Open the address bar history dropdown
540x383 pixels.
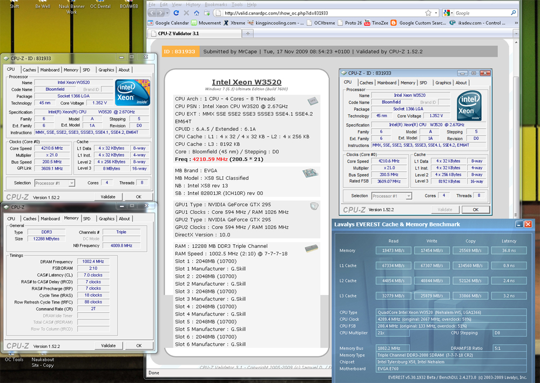click(436, 13)
